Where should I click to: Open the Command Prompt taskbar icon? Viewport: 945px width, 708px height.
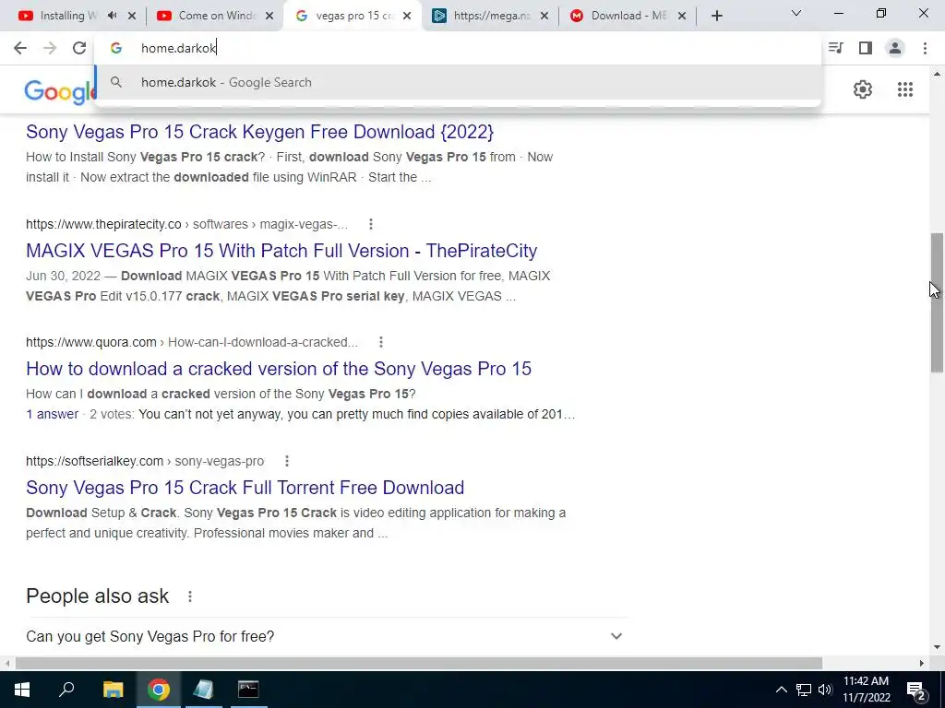[x=248, y=690]
